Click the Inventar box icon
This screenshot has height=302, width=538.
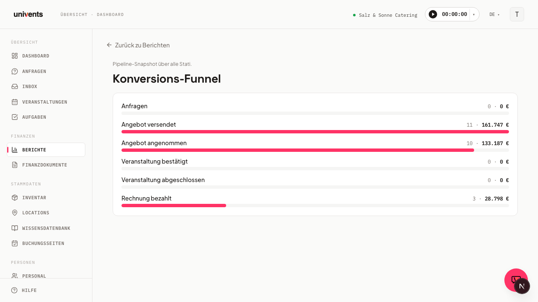[x=15, y=198]
